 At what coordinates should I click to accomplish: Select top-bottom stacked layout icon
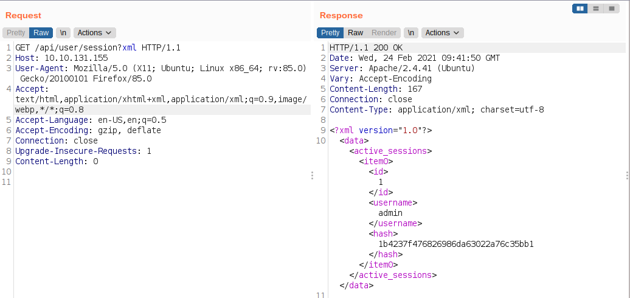[596, 9]
